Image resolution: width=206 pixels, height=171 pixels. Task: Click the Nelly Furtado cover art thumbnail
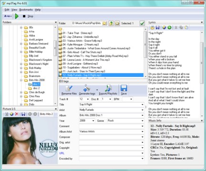[x=30, y=141]
